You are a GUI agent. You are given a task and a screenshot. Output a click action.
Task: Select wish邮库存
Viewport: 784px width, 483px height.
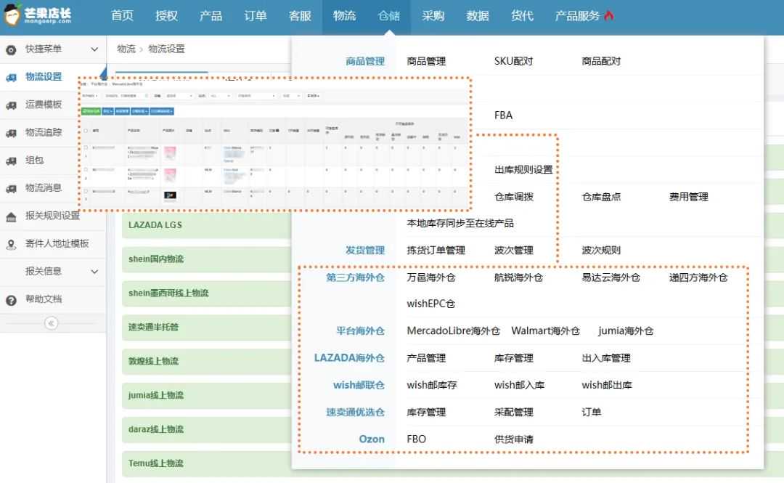coord(431,386)
